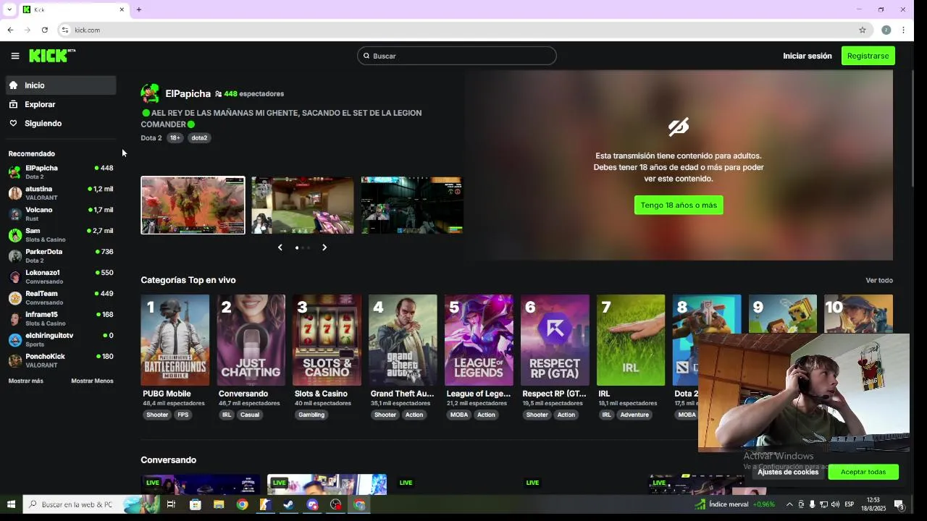This screenshot has height=521, width=927.
Task: Expand list with Mostrar más
Action: coord(25,381)
